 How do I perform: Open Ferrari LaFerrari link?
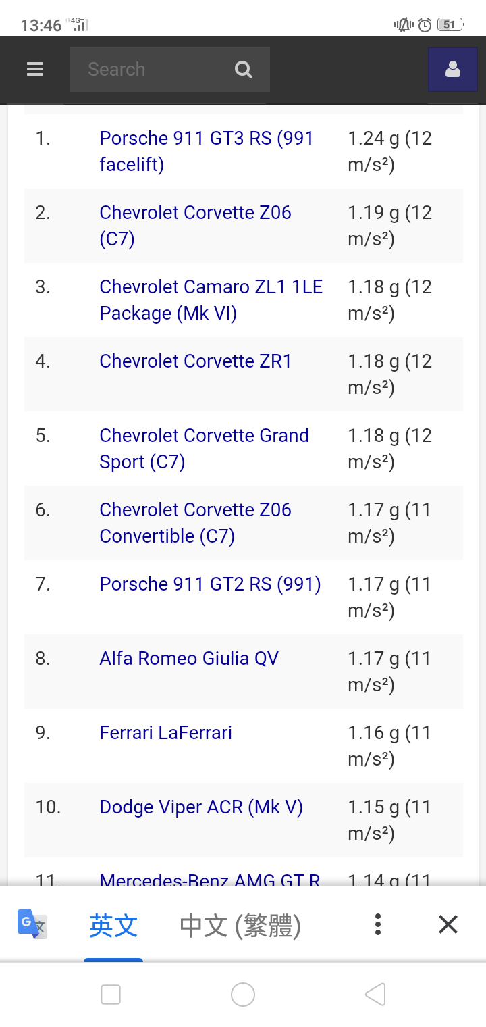pyautogui.click(x=166, y=733)
